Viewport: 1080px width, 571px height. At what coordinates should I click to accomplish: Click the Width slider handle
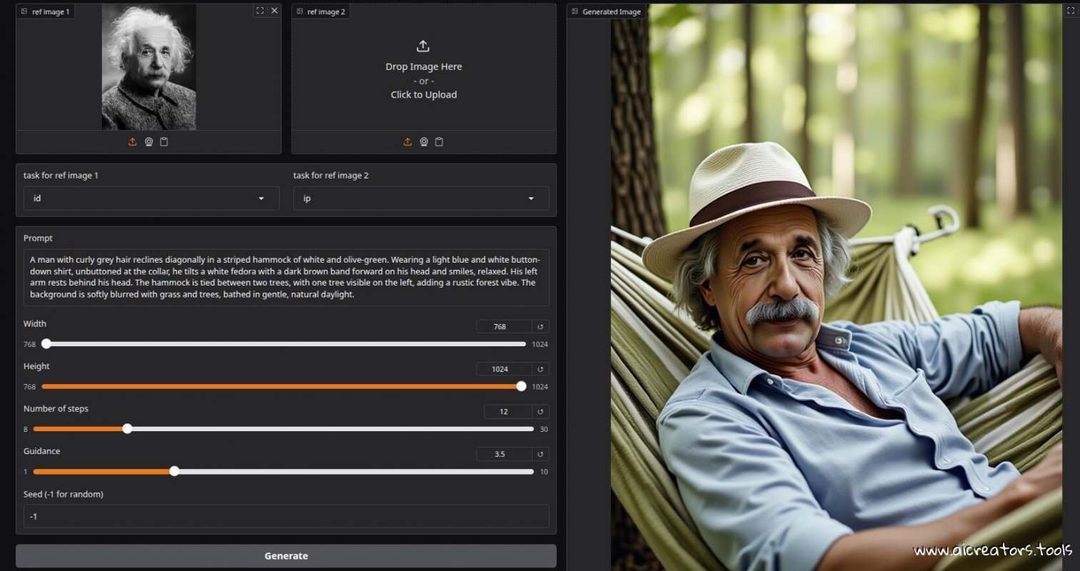pyautogui.click(x=46, y=343)
